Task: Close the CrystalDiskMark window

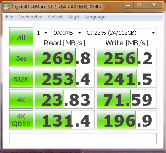Action: 154,5
